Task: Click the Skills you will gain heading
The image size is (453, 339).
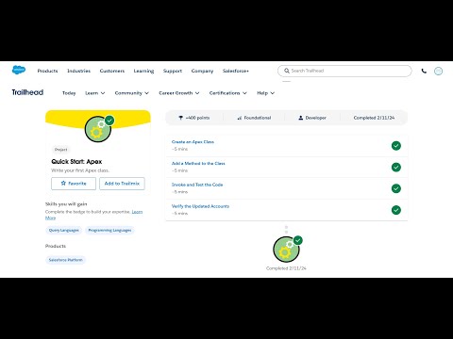Action: click(x=66, y=204)
